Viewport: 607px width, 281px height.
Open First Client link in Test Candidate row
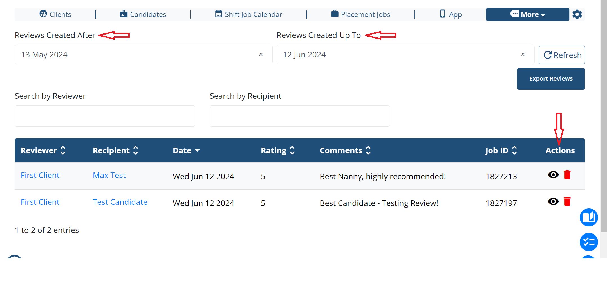coord(40,202)
